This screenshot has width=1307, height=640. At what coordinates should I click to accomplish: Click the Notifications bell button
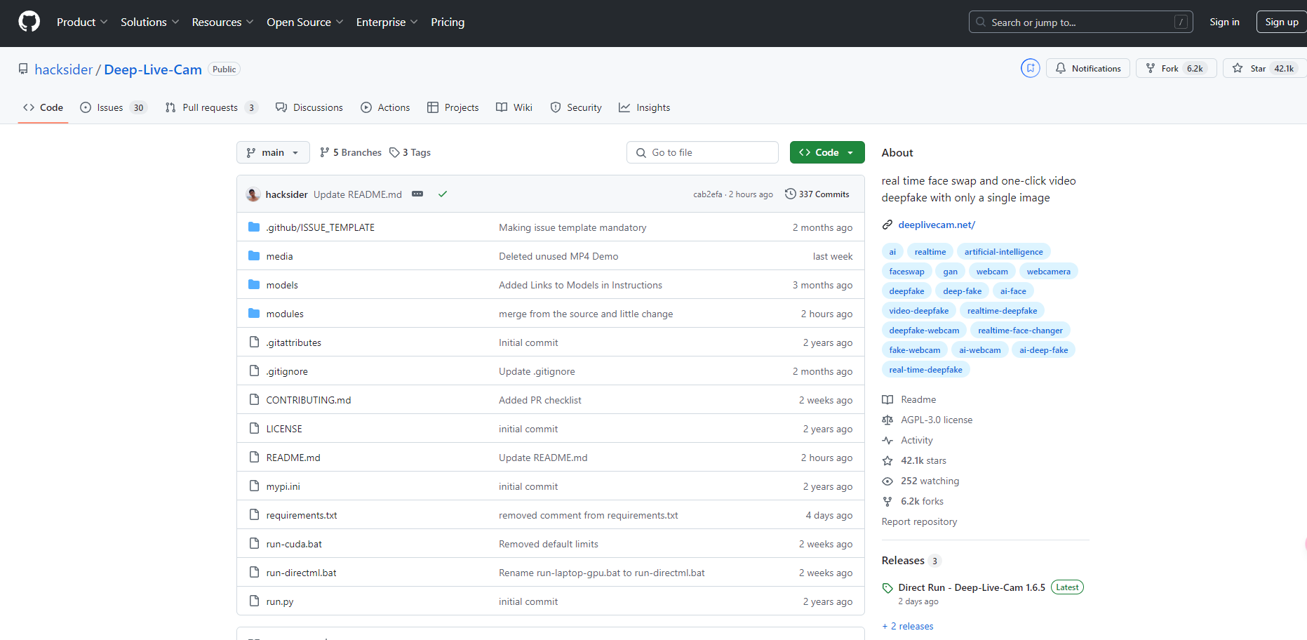[x=1087, y=68]
